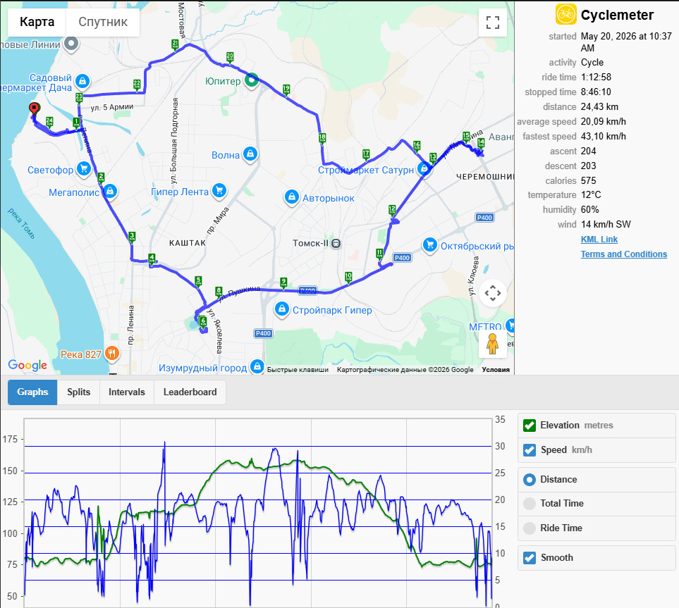Click the Cyclemeter app logo icon

click(565, 14)
